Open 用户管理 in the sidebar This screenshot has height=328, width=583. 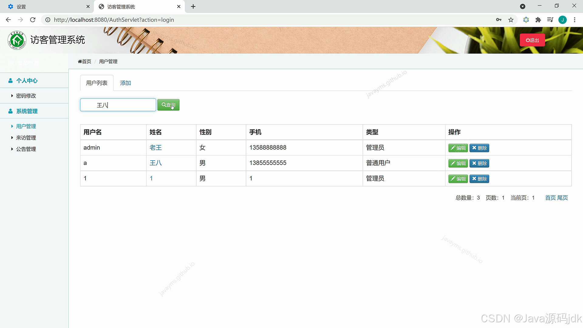tap(26, 126)
